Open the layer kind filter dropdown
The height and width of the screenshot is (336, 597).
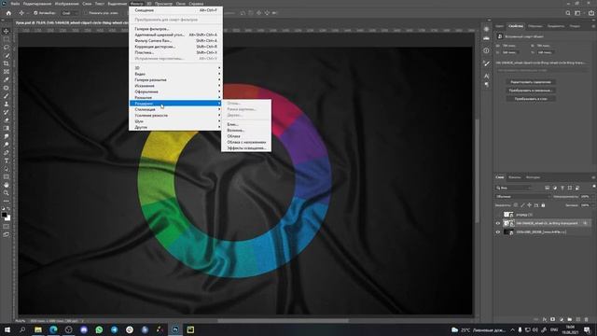pos(514,188)
